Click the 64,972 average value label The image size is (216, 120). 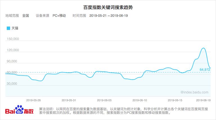click(205, 70)
